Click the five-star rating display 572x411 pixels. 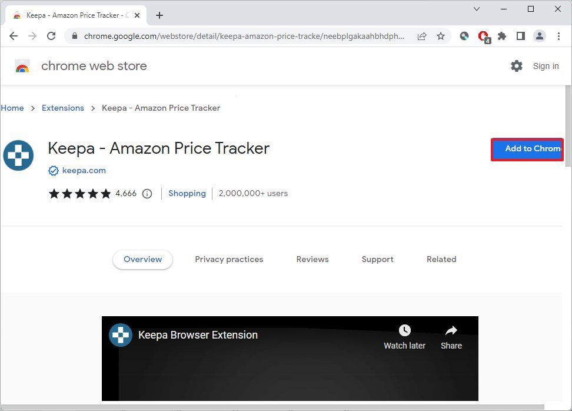(x=79, y=193)
